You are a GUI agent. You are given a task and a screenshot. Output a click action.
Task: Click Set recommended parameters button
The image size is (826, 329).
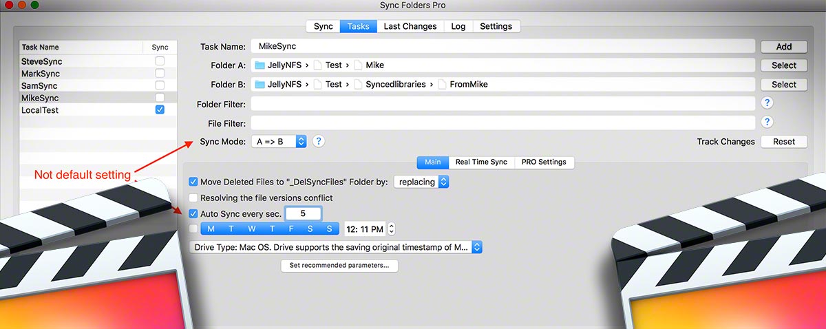pos(339,265)
